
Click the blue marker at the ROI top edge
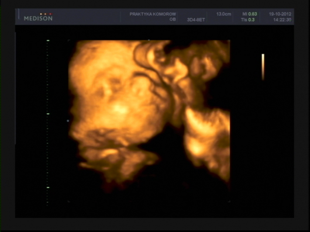click(x=149, y=40)
